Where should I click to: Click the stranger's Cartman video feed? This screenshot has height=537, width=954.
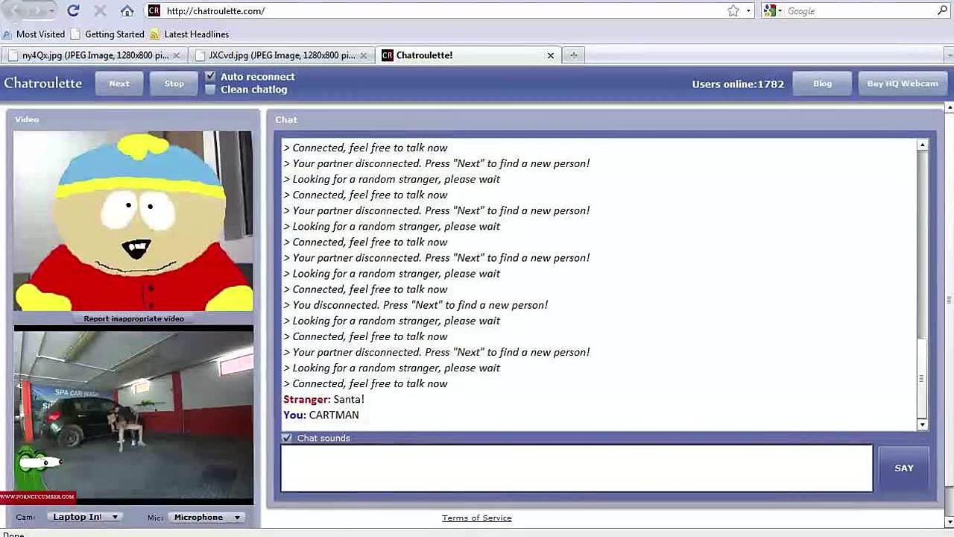pyautogui.click(x=133, y=221)
